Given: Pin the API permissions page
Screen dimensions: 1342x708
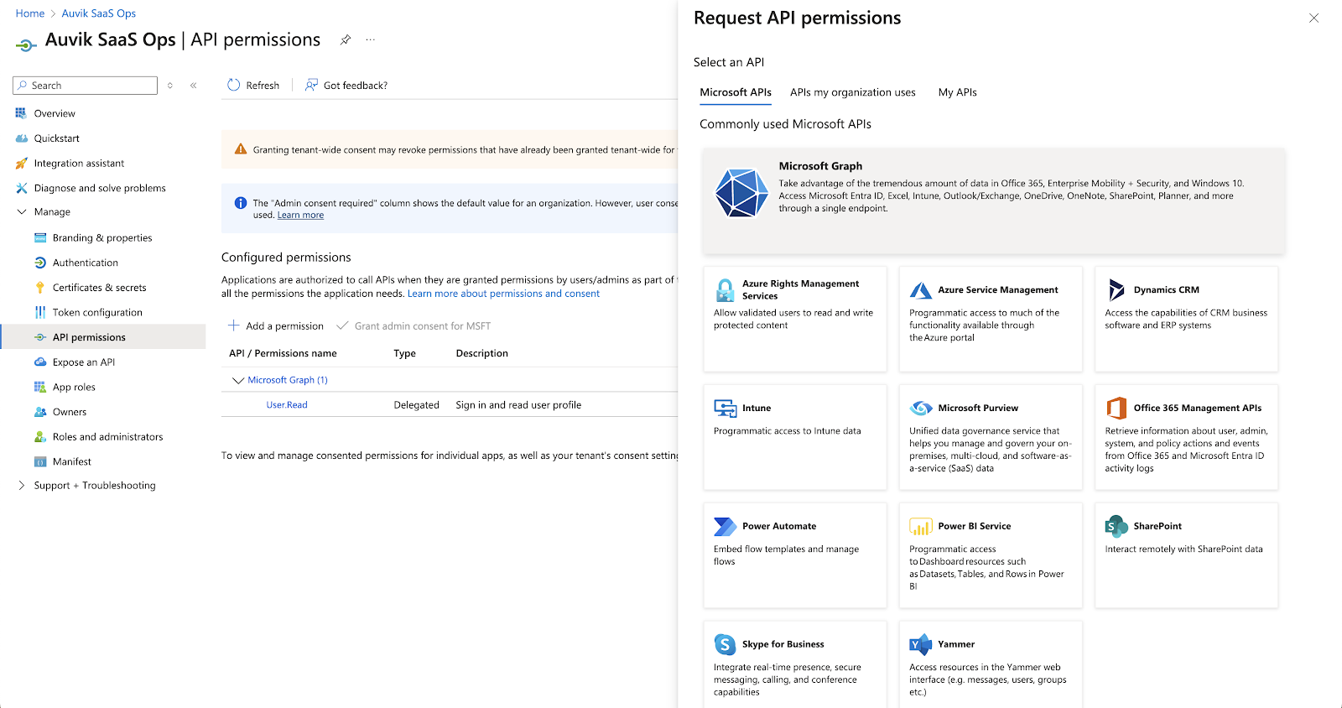Looking at the screenshot, I should tap(346, 39).
